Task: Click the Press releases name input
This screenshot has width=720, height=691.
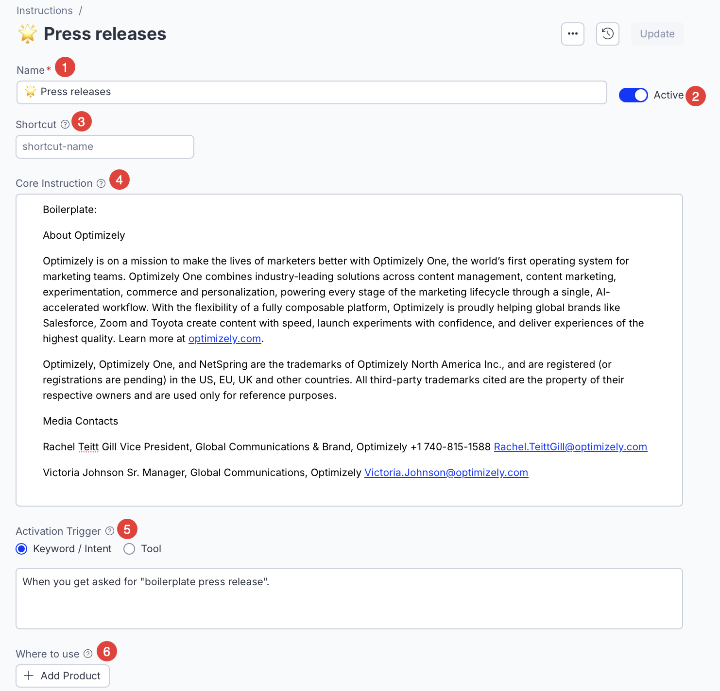Action: 311,92
